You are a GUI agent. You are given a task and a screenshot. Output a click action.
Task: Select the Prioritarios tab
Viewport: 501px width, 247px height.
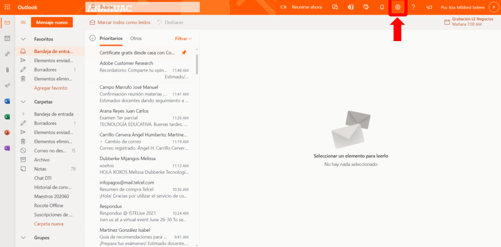tap(111, 39)
